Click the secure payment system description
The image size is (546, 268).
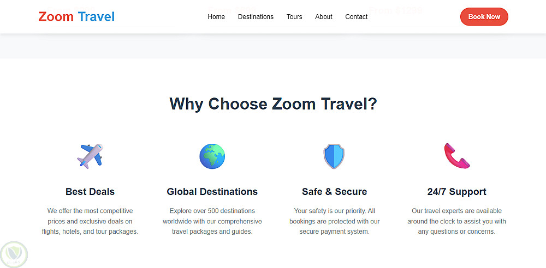(x=334, y=221)
